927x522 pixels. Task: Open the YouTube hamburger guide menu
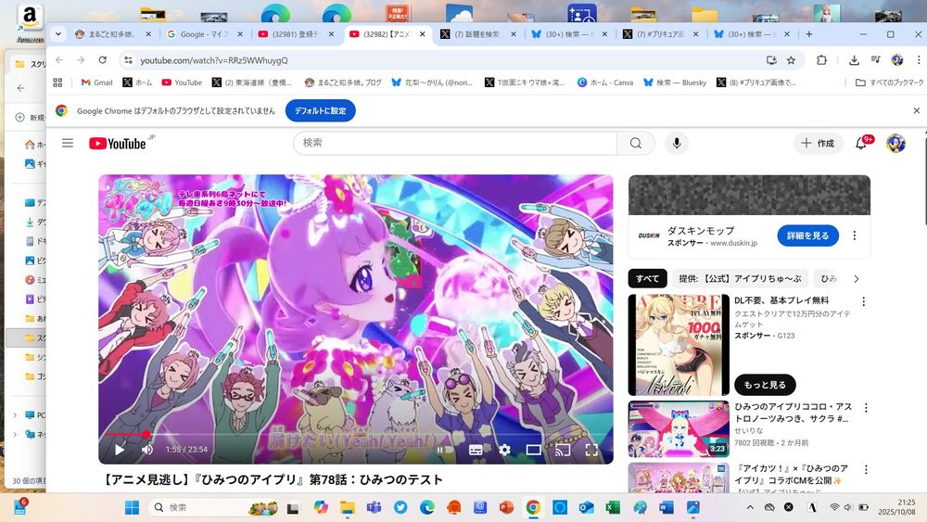click(68, 143)
